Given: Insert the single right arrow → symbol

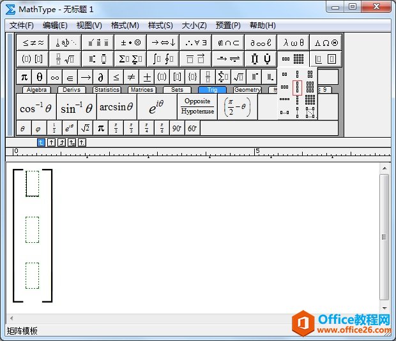Looking at the screenshot, I should tap(86, 77).
